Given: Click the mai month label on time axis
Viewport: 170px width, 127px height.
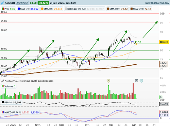Looking at the screenshot, I should pos(111,125).
